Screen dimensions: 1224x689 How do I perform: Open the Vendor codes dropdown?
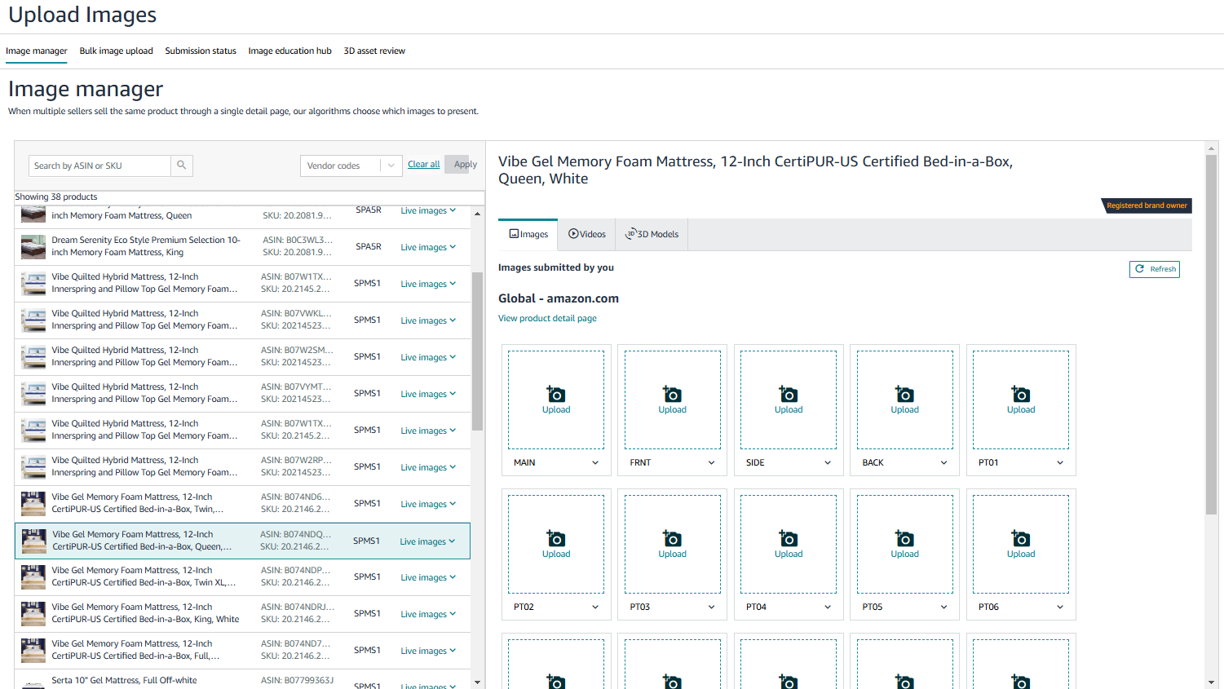(351, 166)
